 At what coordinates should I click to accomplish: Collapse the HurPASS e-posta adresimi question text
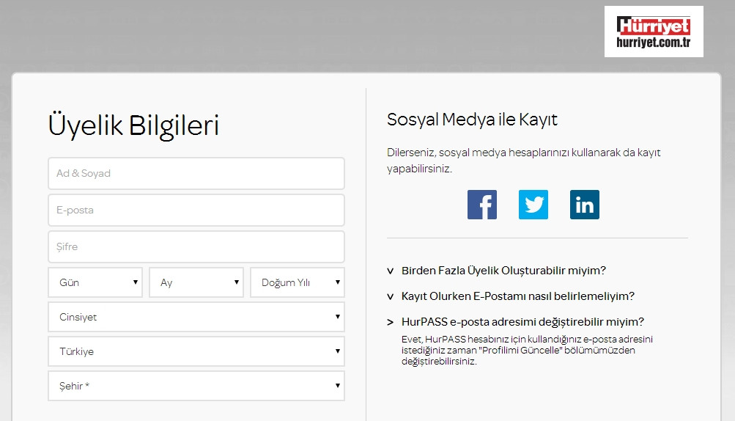[522, 322]
